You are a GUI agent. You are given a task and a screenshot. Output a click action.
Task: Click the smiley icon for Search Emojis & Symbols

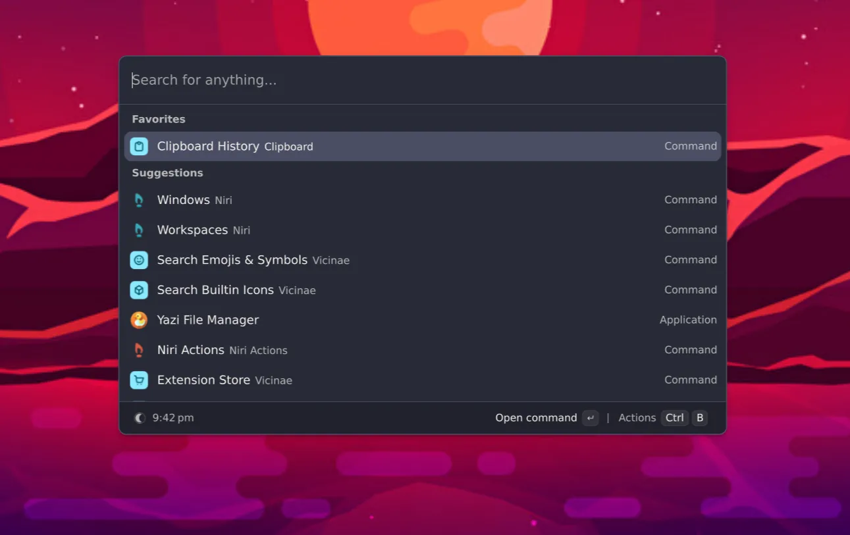tap(139, 260)
